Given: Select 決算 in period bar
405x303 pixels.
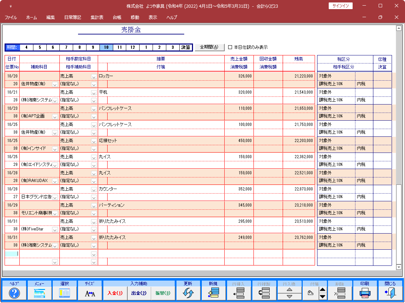Looking at the screenshot, I should 186,47.
